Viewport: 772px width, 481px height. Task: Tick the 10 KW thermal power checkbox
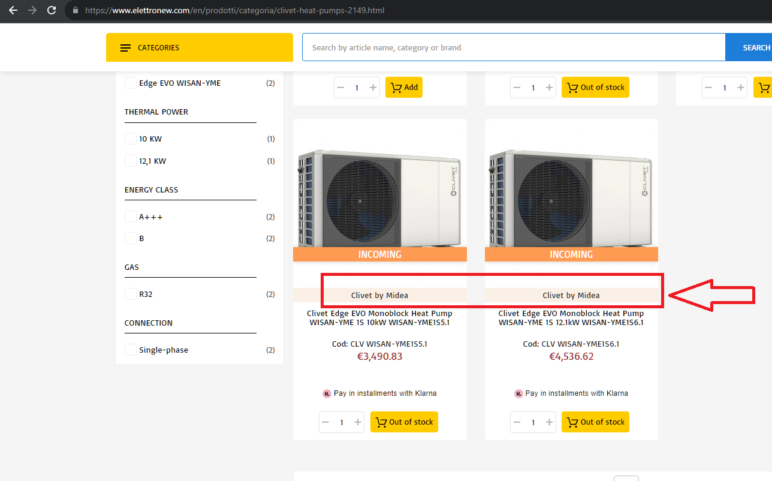coord(131,139)
